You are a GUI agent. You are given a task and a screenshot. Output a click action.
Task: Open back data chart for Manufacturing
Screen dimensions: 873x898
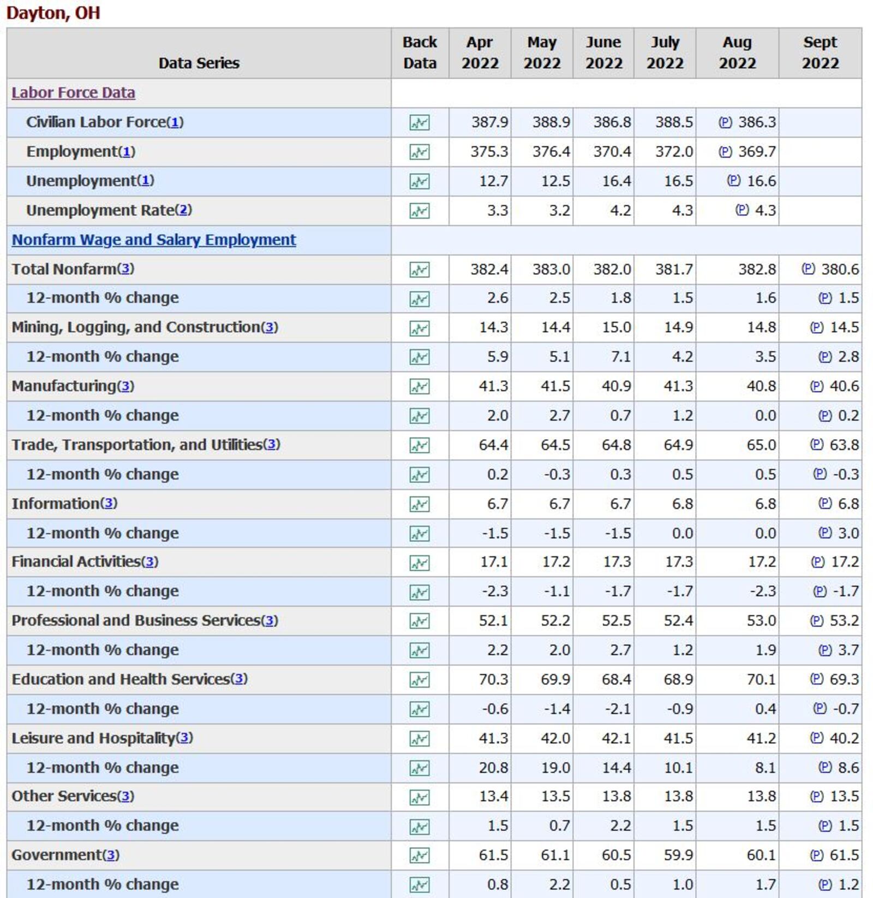tap(420, 386)
